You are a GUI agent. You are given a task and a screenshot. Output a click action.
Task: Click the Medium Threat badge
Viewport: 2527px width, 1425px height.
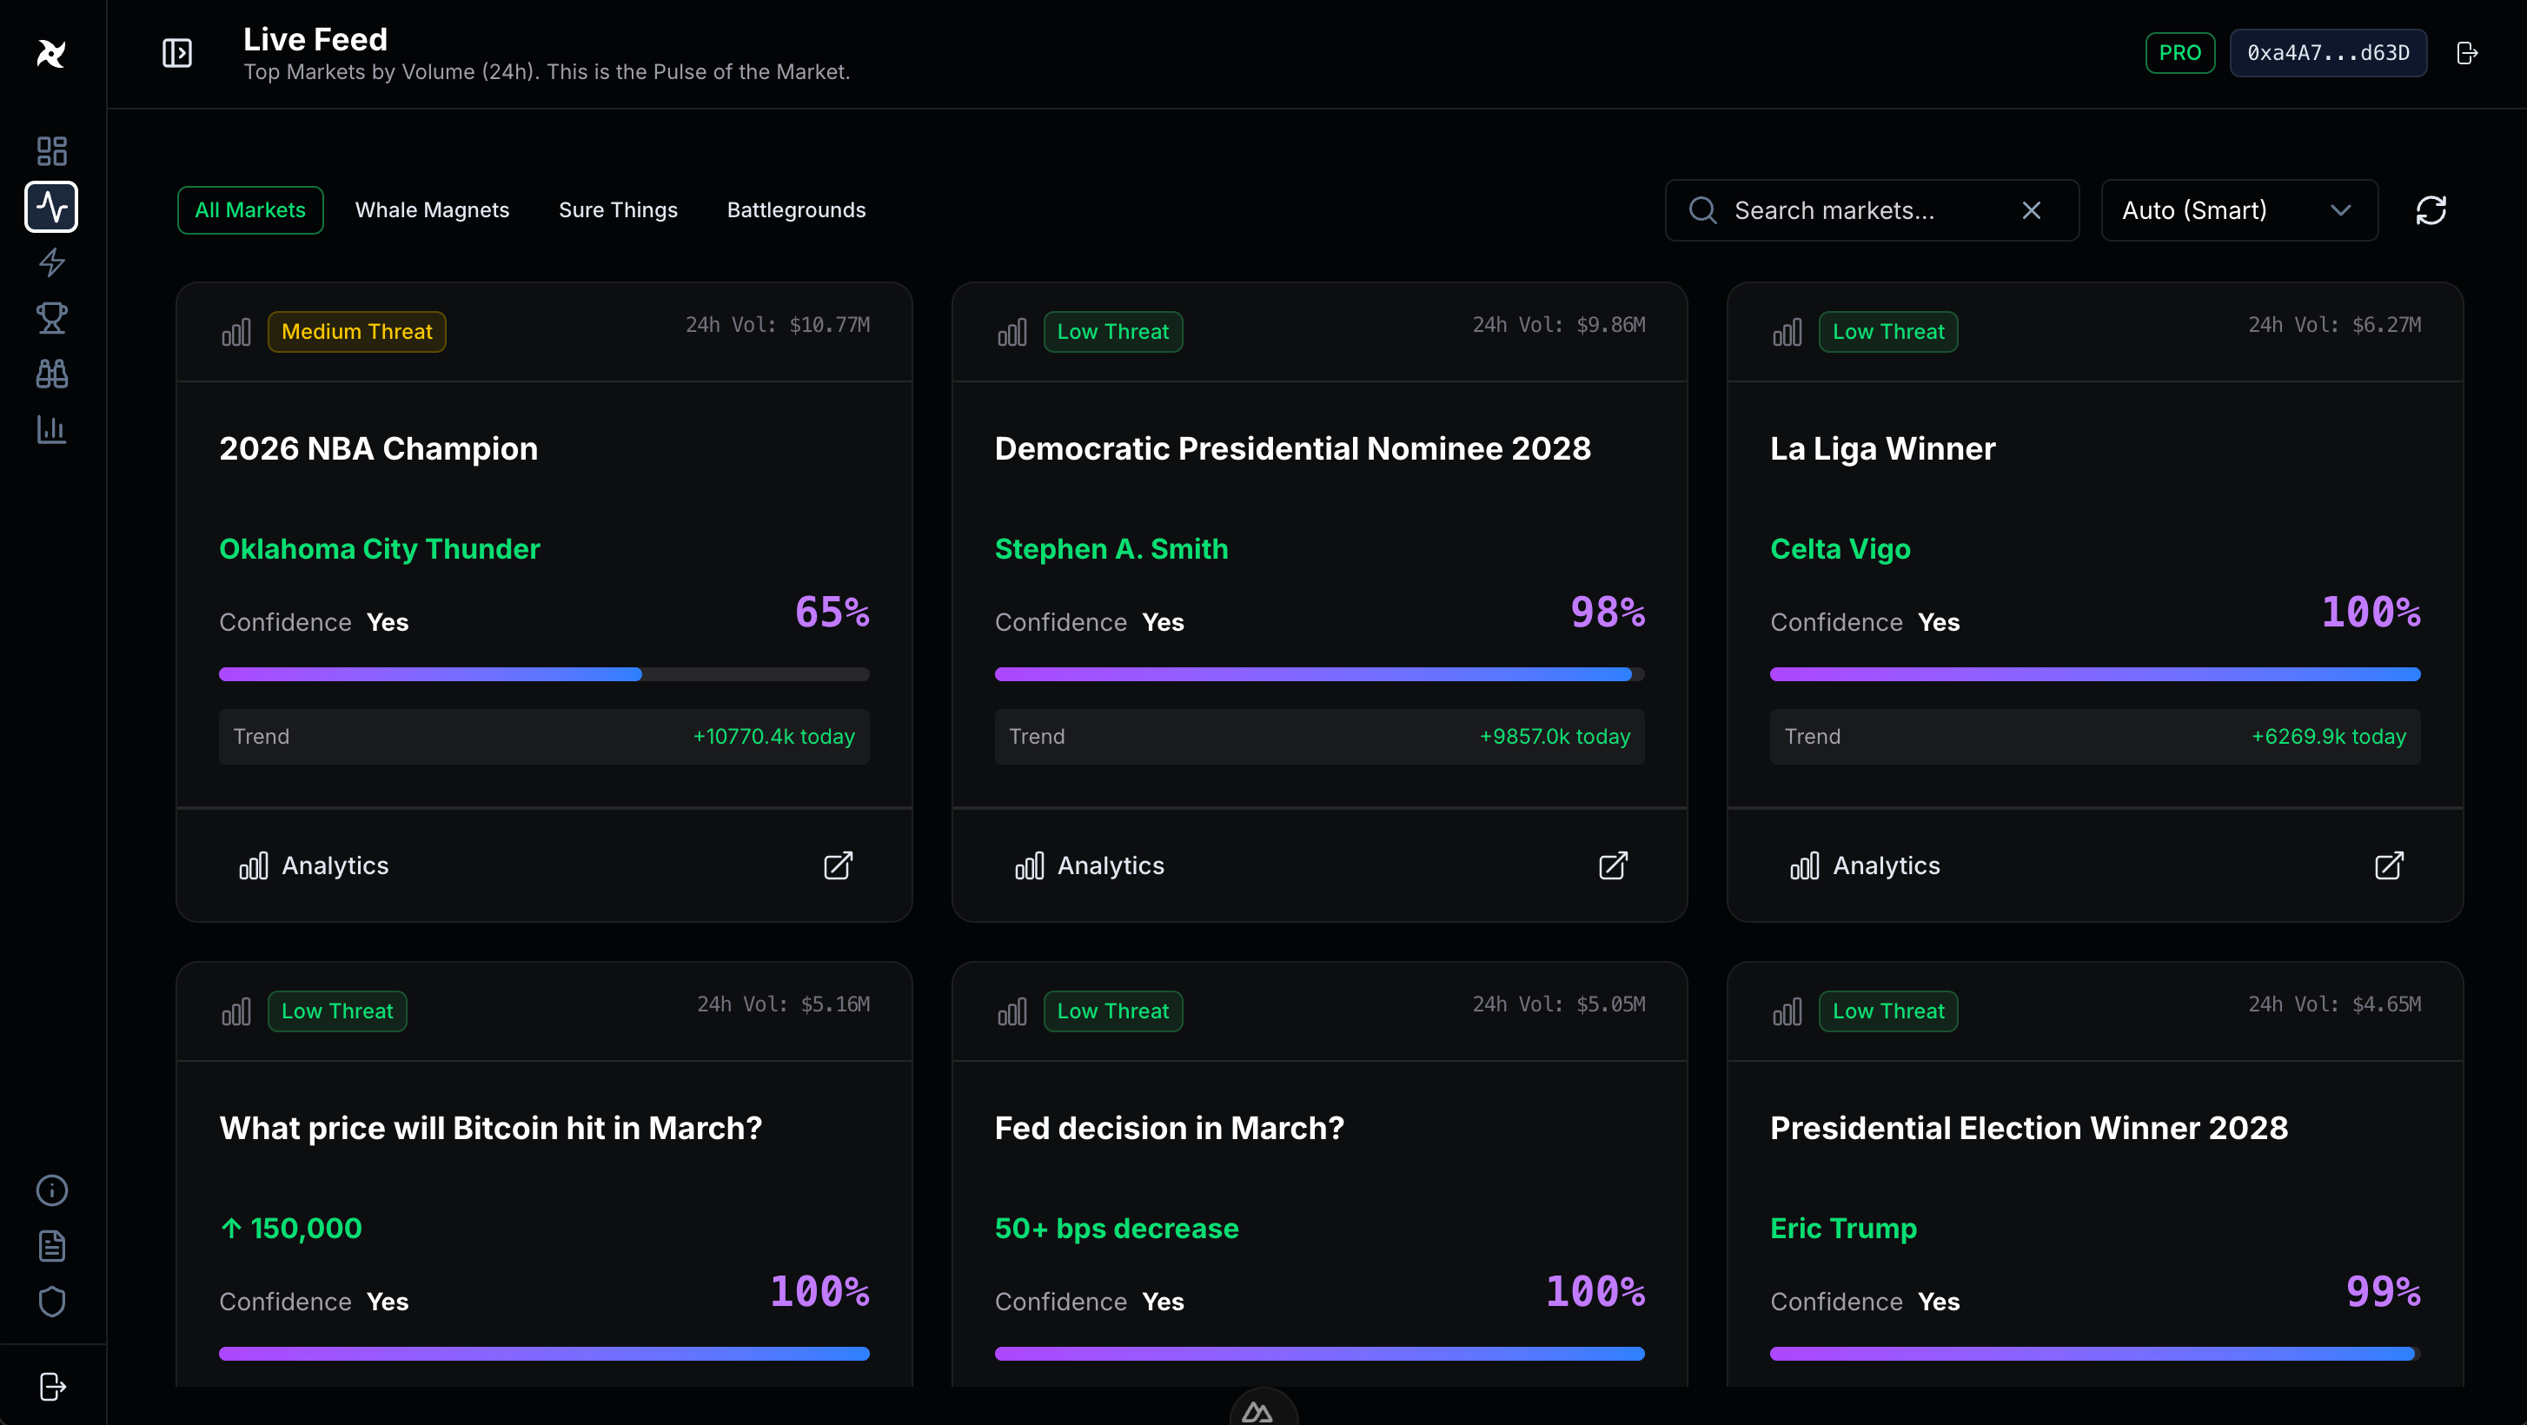click(357, 332)
